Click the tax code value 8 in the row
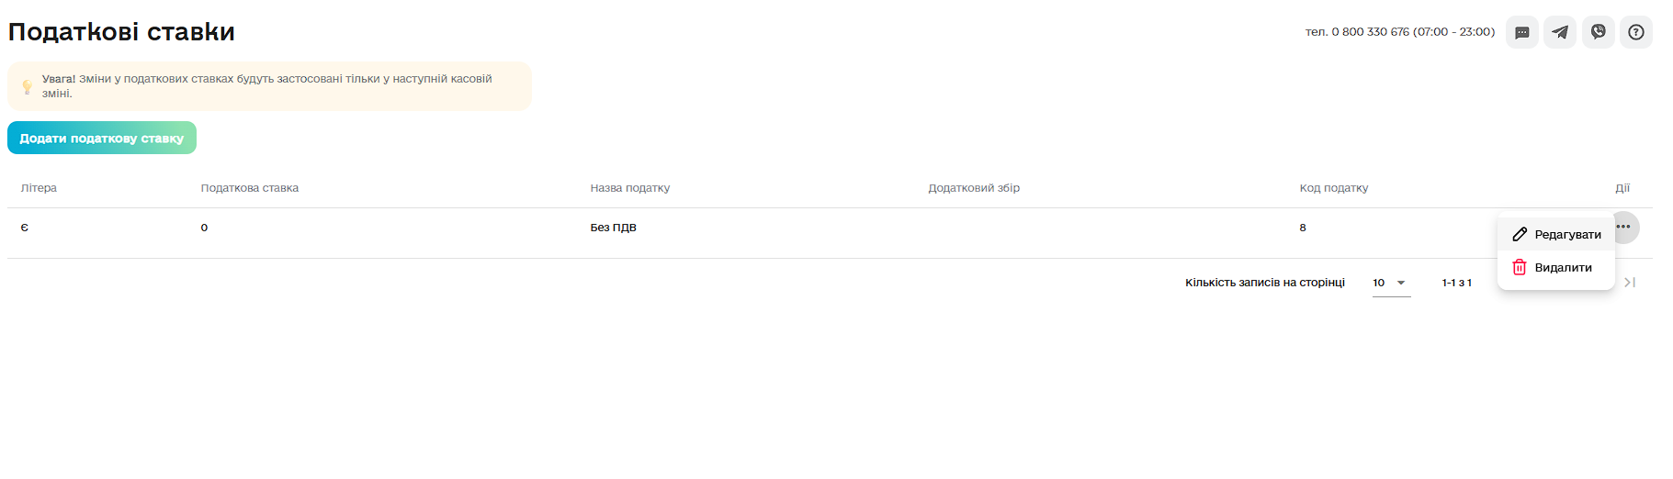 [1303, 228]
